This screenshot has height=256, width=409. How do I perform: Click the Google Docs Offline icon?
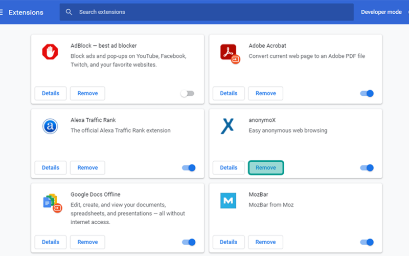pyautogui.click(x=52, y=203)
